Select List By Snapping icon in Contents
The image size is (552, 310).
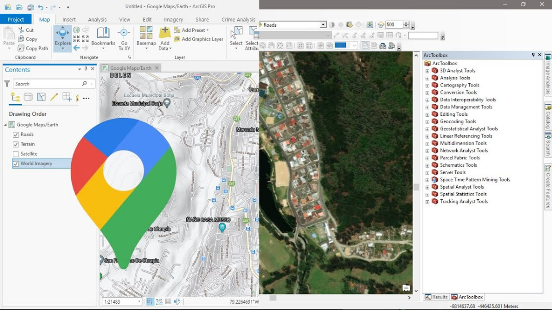[67, 97]
